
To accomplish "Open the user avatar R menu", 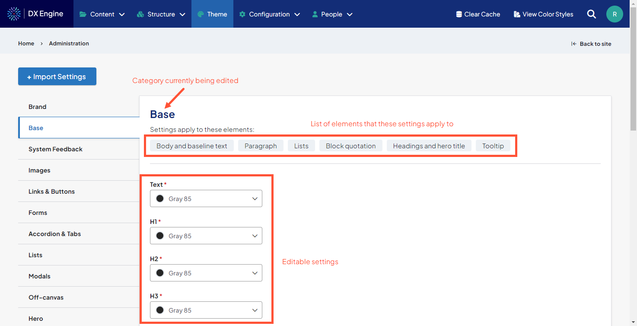I will click(x=615, y=14).
